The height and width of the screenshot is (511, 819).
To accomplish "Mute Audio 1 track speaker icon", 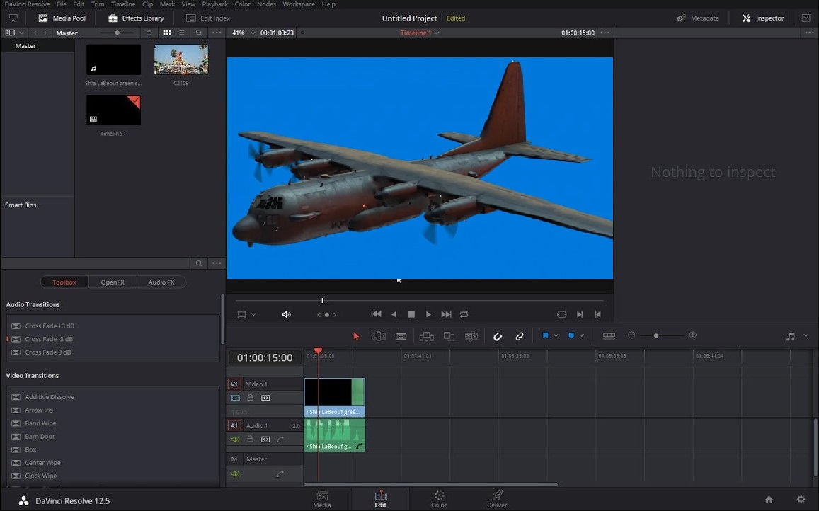I will 236,440.
